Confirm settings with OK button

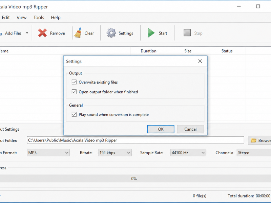tap(161, 129)
